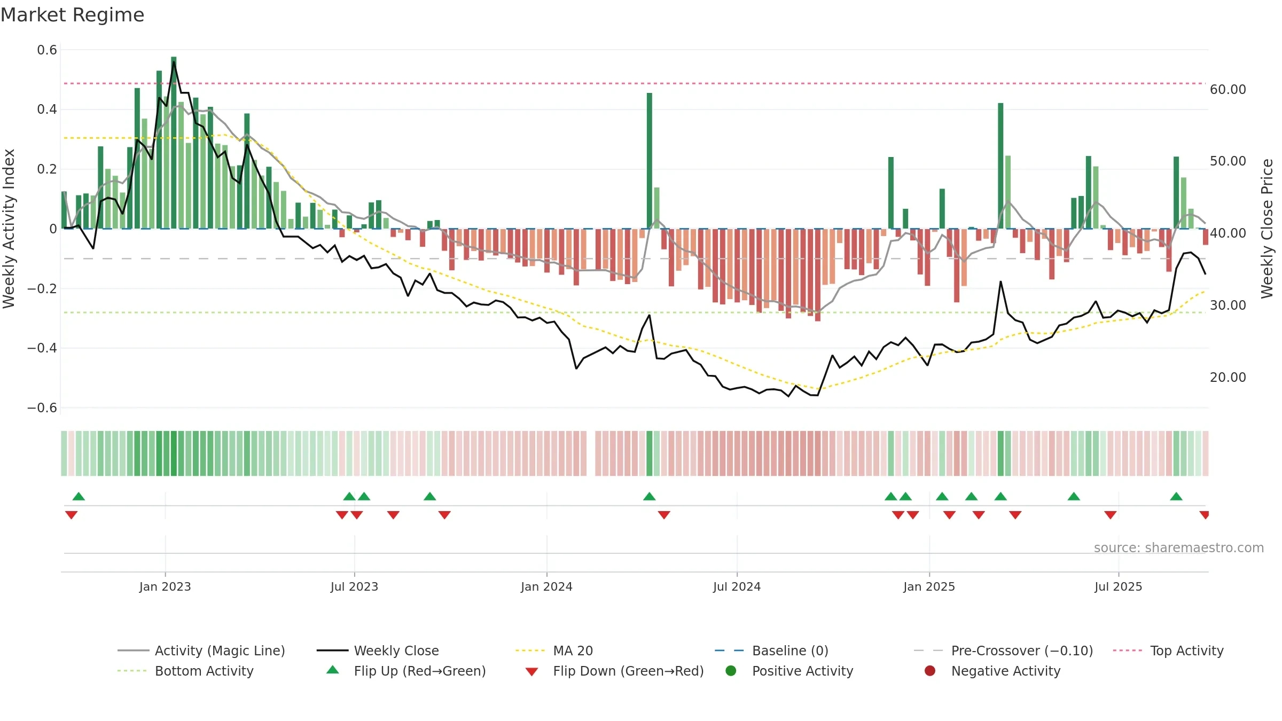Toggle Pre-Crossover (−0.10) legend entry
Viewport: 1282px width, 721px height.
click(1003, 651)
